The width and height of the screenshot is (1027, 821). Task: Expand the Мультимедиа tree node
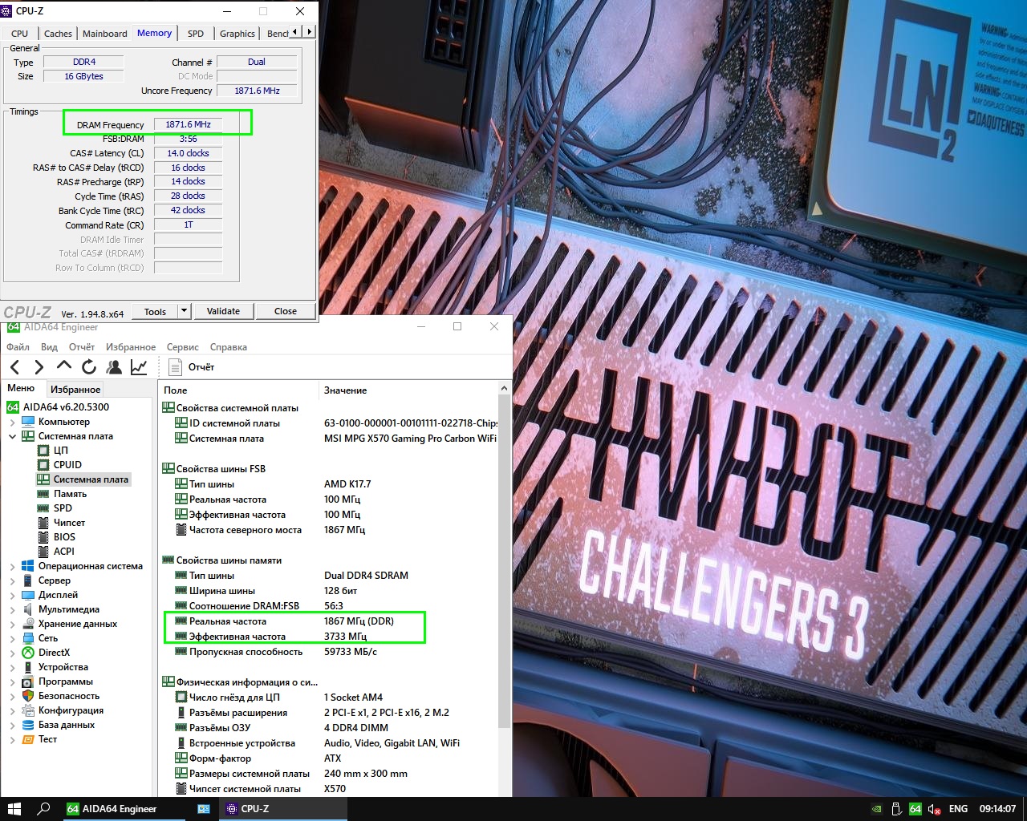point(12,609)
